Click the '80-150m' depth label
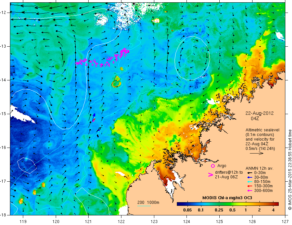This screenshot has height=225, width=292. 262,182
